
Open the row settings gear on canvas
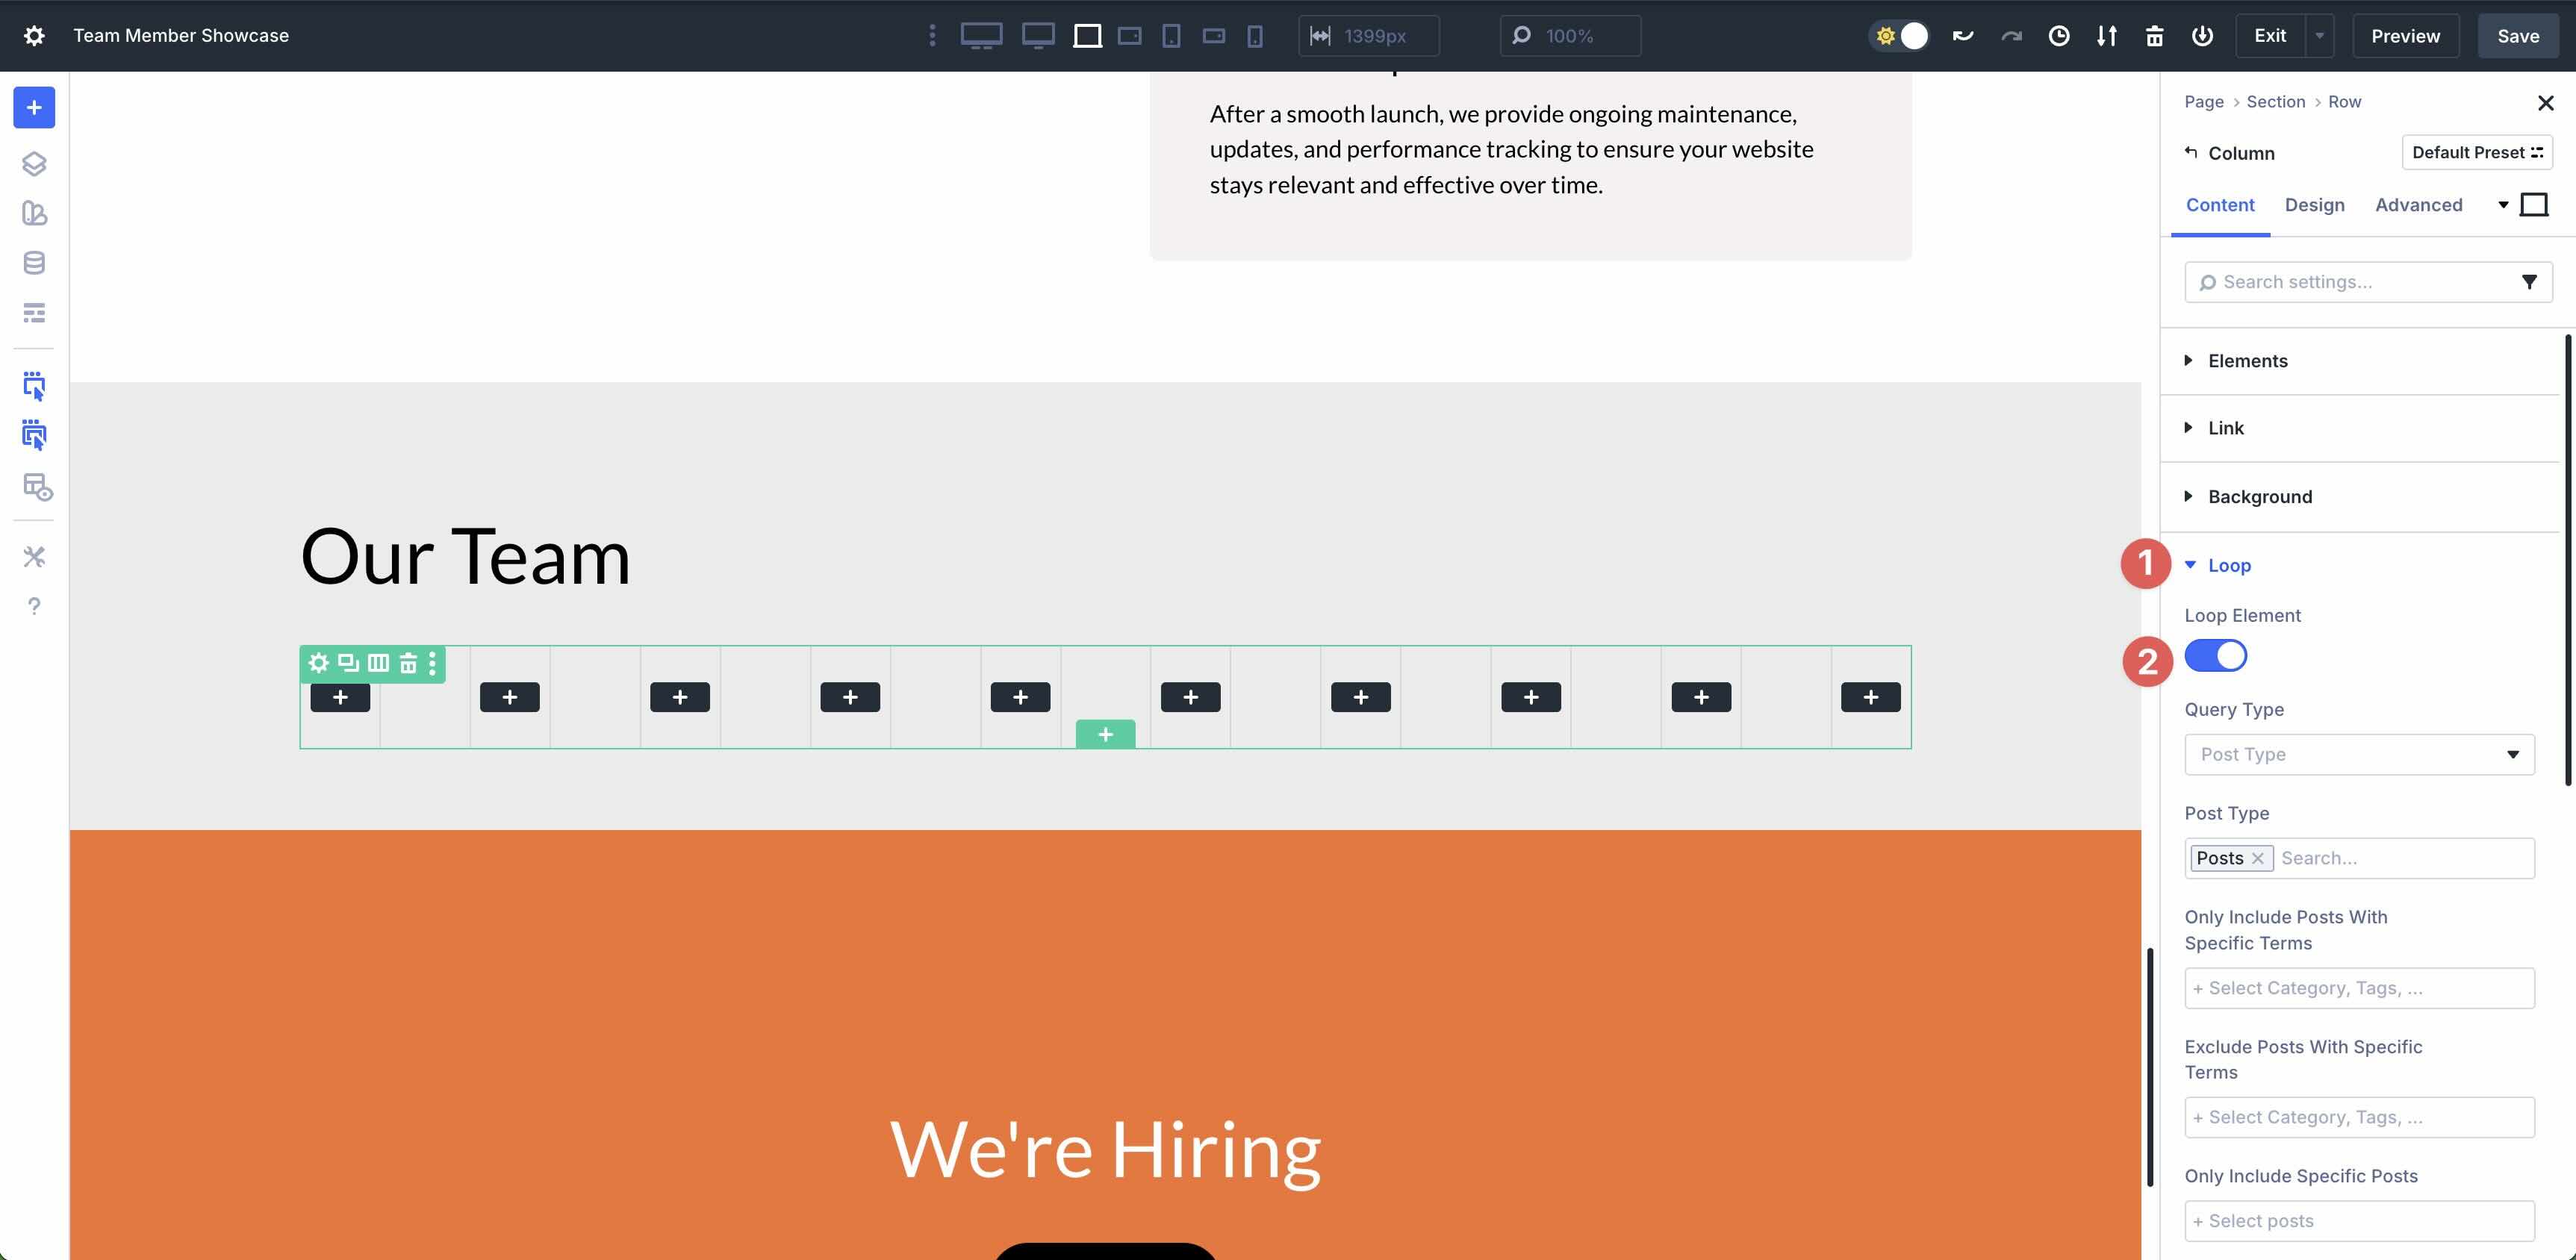point(318,662)
